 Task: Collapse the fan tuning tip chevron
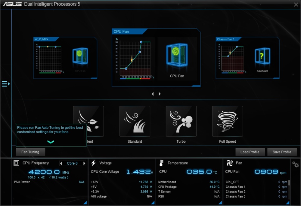click(x=51, y=142)
